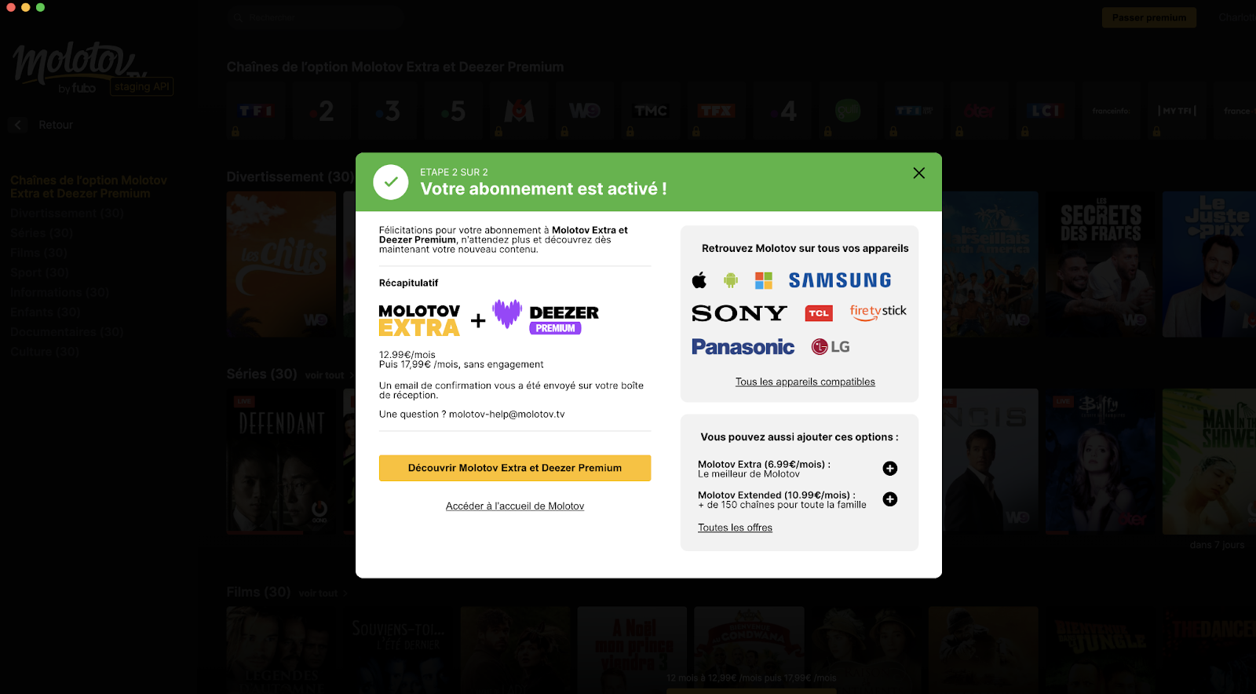The width and height of the screenshot is (1256, 694).
Task: Click the Android robot icon
Action: tap(731, 280)
